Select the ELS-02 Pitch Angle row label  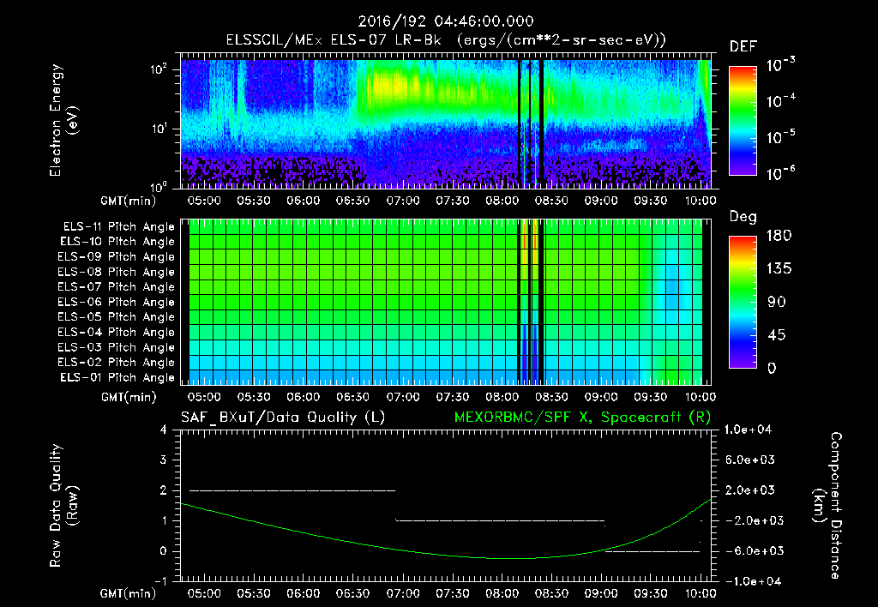point(117,363)
